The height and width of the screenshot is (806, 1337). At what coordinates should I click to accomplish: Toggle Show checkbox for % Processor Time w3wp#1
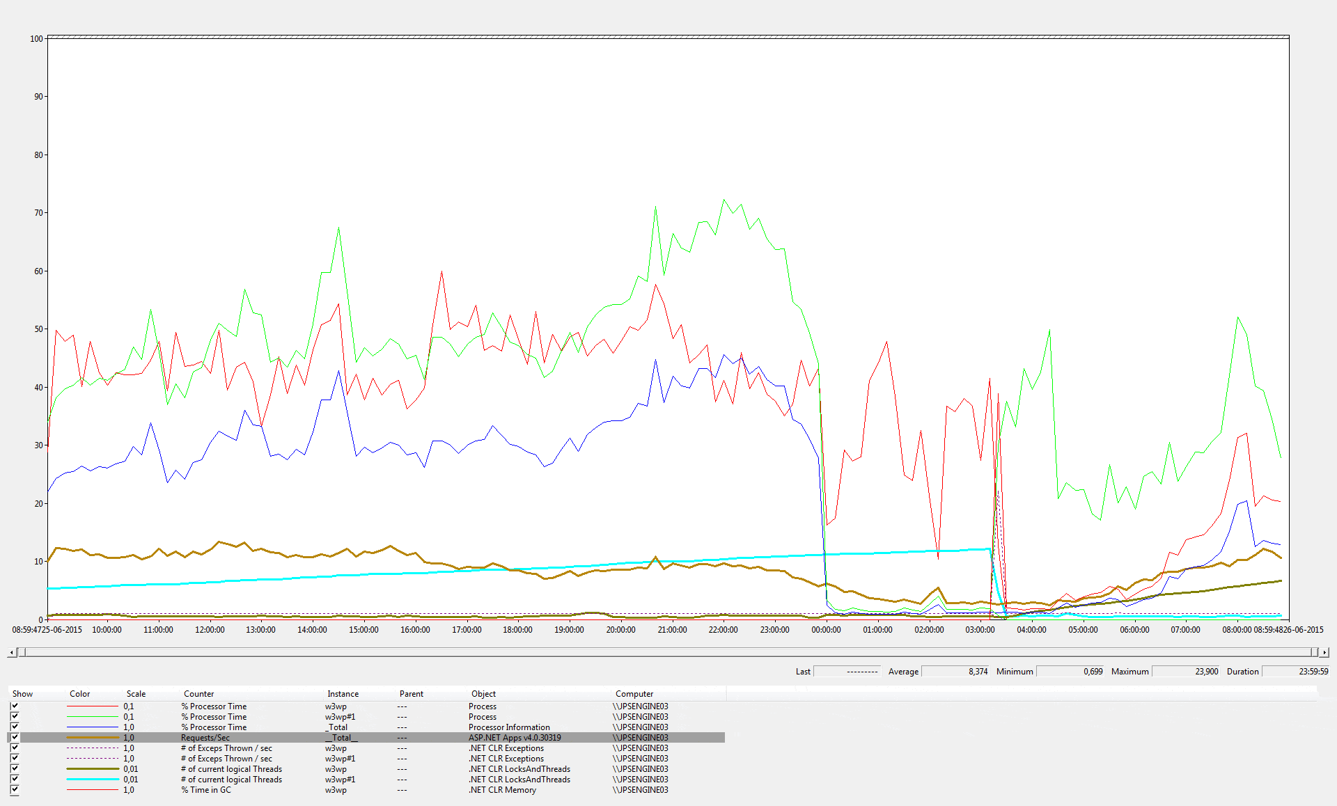15,716
